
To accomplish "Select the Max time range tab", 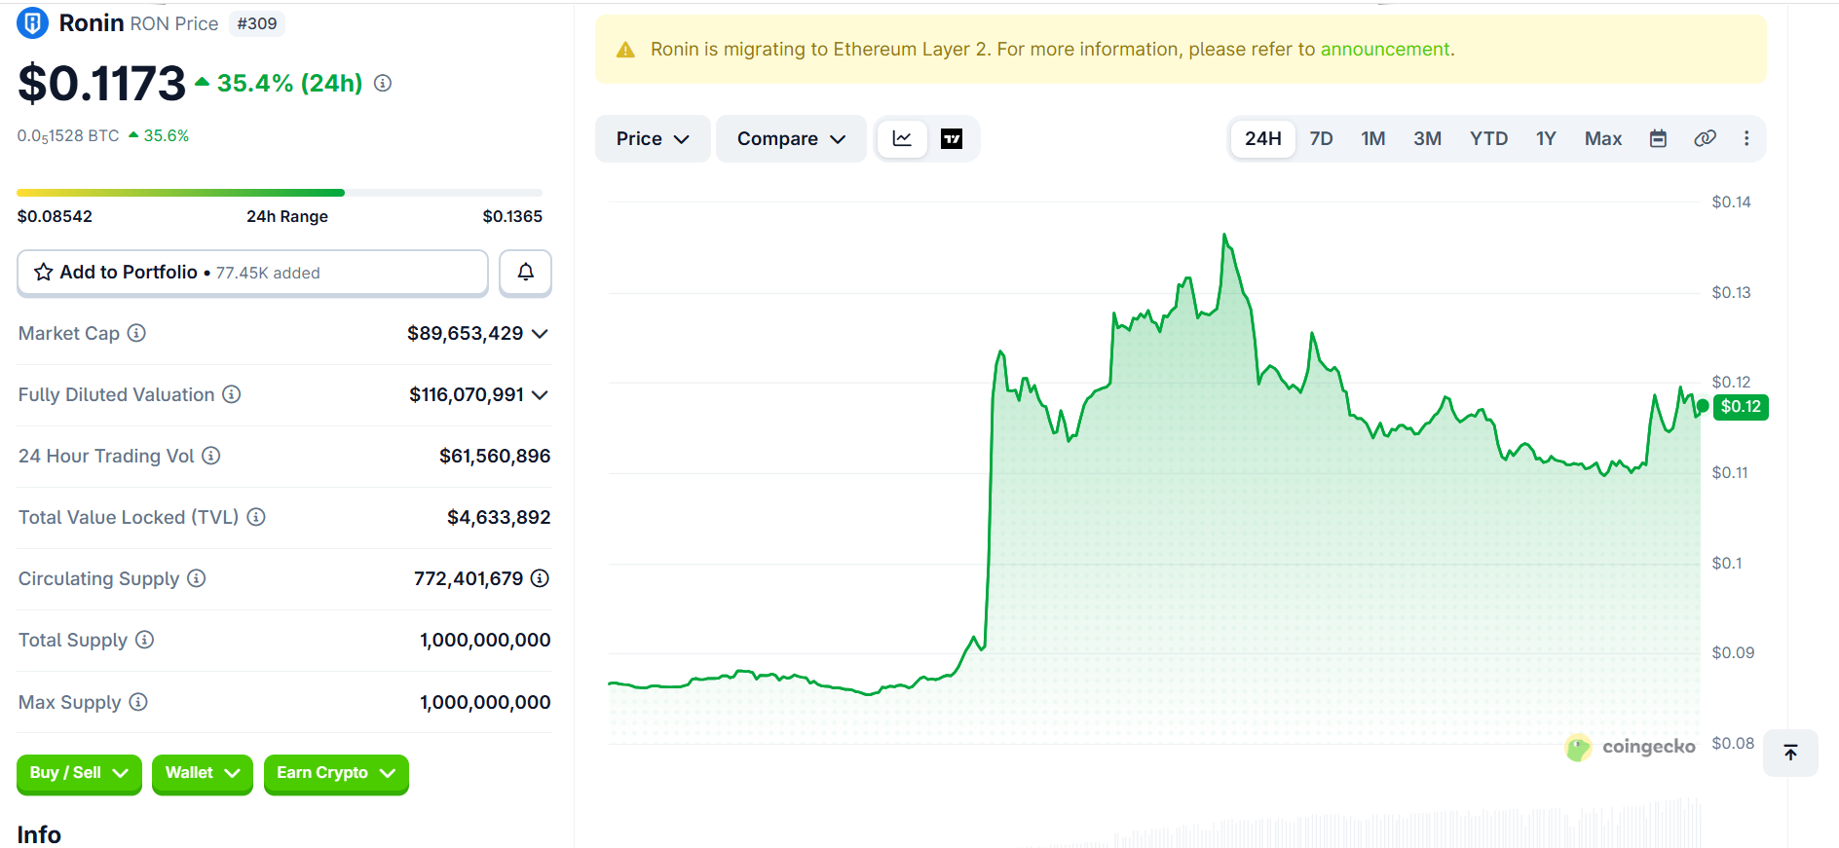I will click(x=1603, y=139).
